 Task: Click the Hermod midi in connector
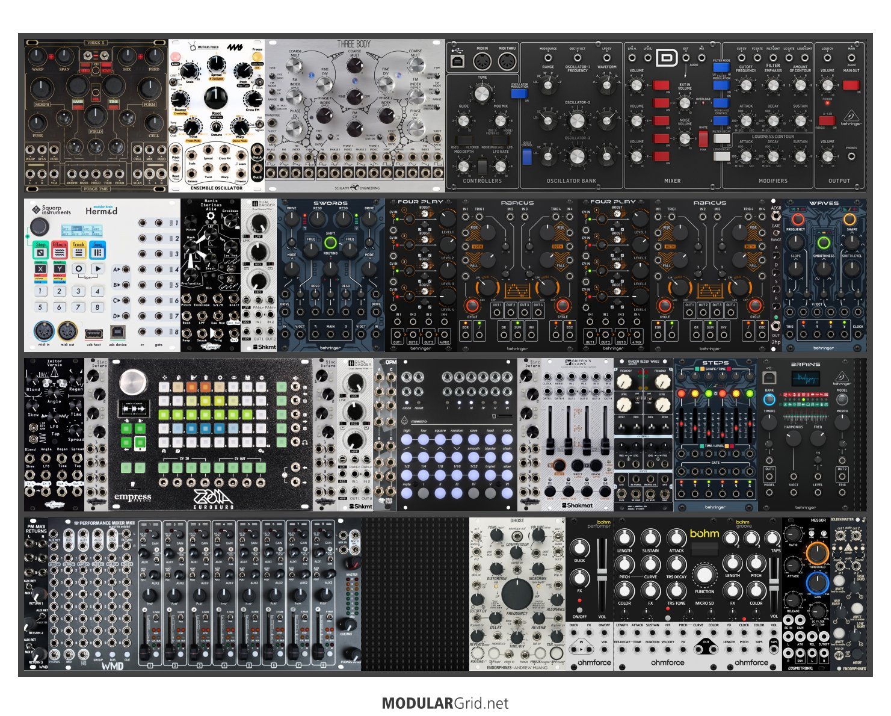44,331
